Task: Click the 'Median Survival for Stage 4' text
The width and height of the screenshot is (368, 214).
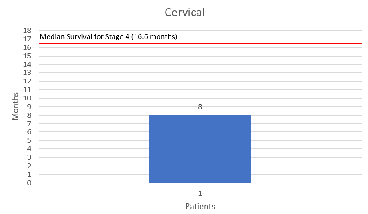Action: (109, 37)
